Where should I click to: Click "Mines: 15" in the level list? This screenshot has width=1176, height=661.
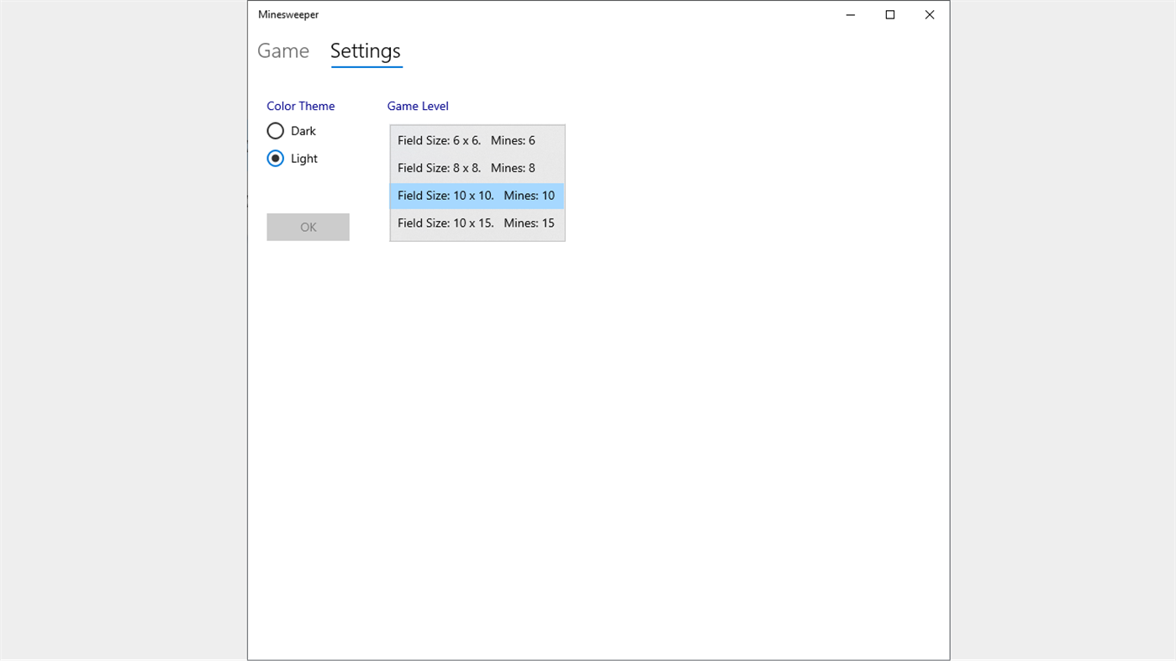[x=530, y=223]
